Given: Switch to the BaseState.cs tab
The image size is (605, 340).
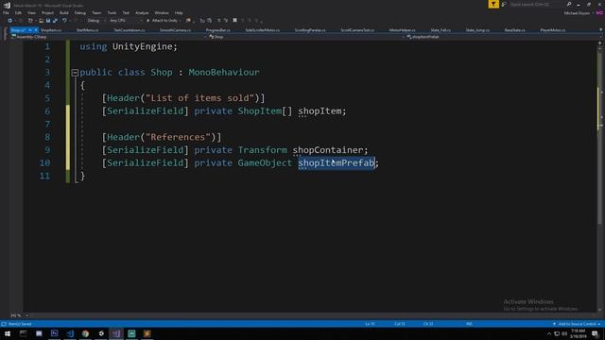Looking at the screenshot, I should tap(514, 30).
